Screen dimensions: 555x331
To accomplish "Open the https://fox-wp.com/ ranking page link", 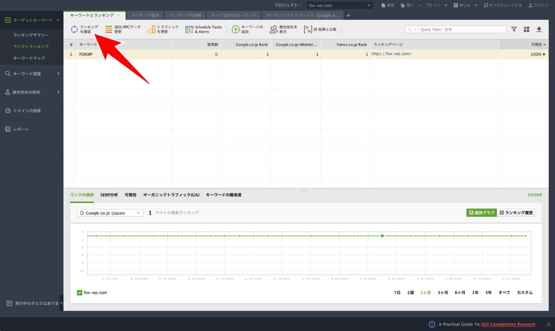I will point(391,54).
